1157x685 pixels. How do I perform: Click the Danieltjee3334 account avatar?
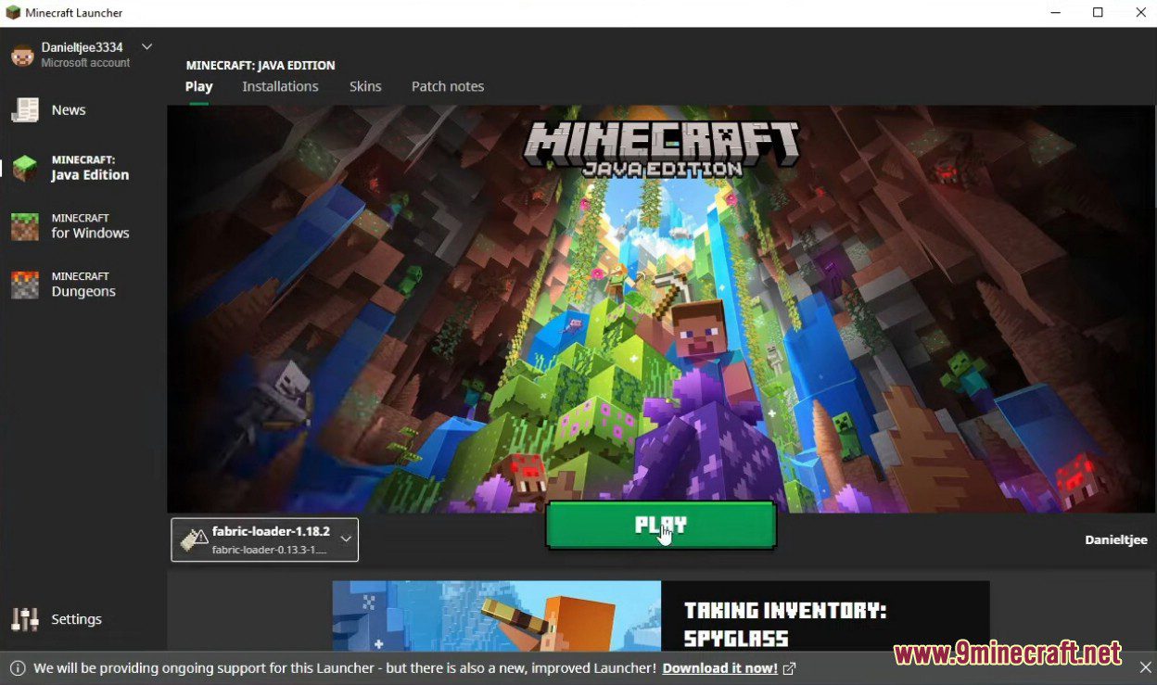pyautogui.click(x=22, y=55)
